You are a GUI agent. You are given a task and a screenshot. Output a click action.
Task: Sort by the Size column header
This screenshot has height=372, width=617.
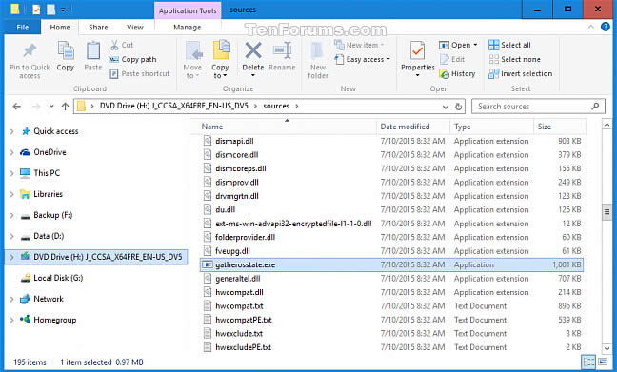pos(560,127)
